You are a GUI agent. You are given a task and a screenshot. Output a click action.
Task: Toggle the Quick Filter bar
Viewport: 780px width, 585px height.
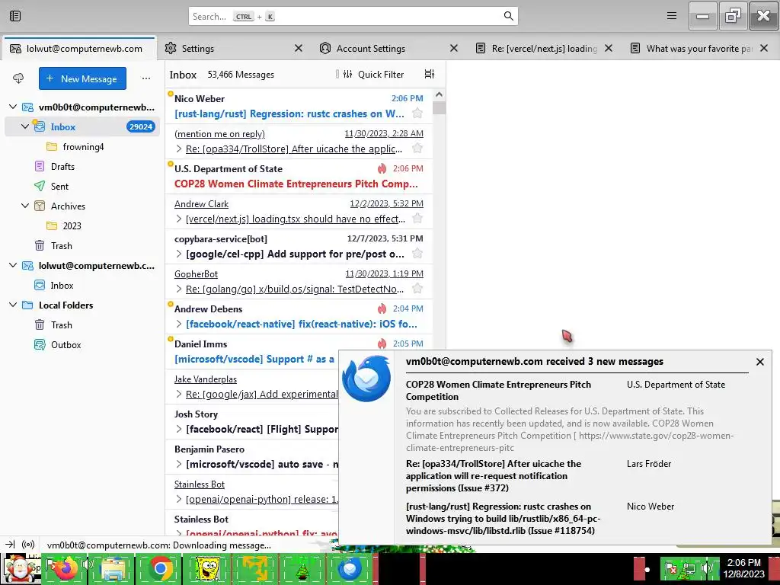point(374,74)
